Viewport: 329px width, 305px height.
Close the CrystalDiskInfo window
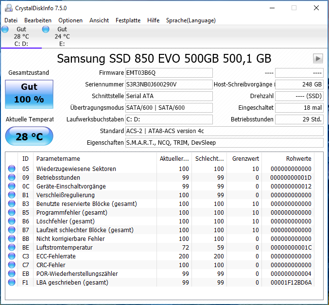pyautogui.click(x=316, y=8)
